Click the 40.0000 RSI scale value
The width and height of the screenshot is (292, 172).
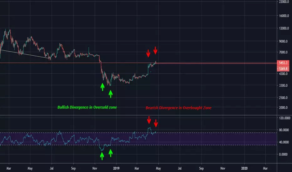[284, 142]
